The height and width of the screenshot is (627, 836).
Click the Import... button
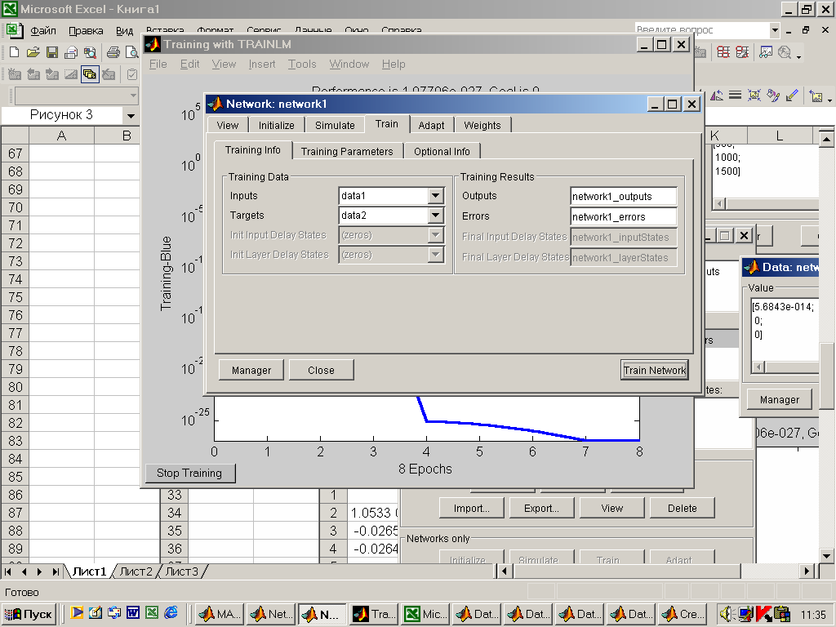coord(472,508)
